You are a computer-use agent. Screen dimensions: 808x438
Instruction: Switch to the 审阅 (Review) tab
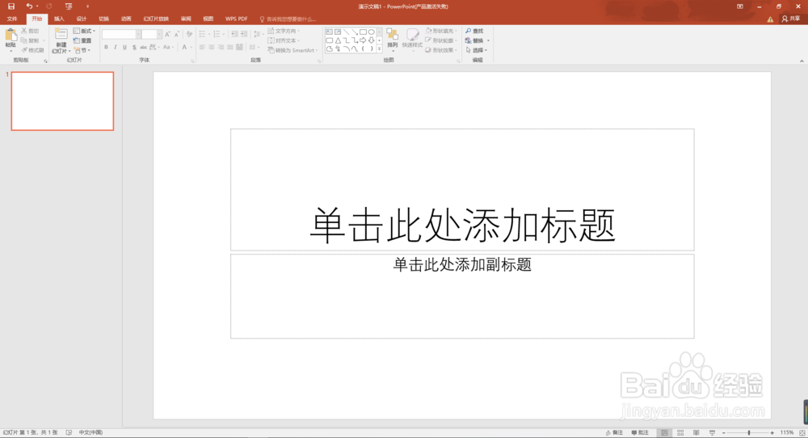coord(186,19)
